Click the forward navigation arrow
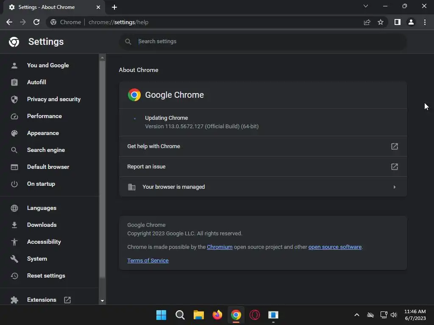This screenshot has height=325, width=434. pyautogui.click(x=23, y=22)
